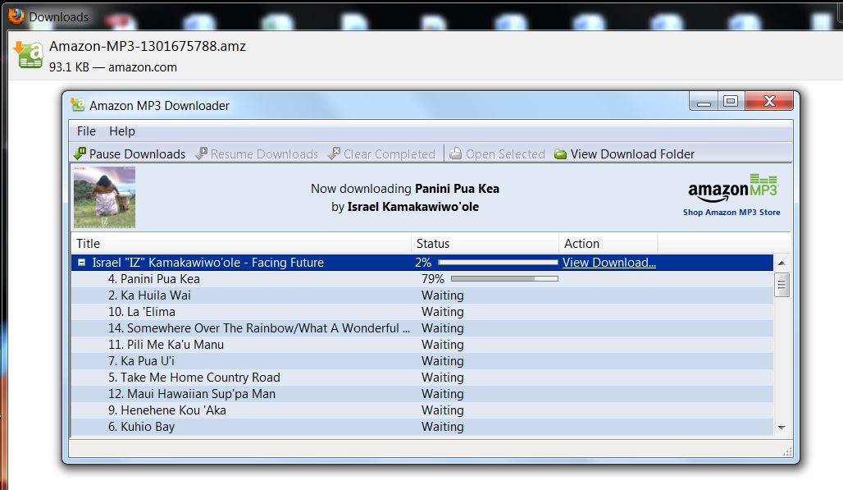Image resolution: width=843 pixels, height=490 pixels.
Task: Click the Pause Downloads toolbar button
Action: coord(130,153)
